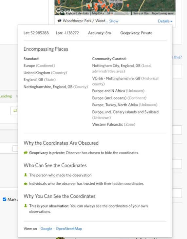Click the Google logo on map

point(65,11)
